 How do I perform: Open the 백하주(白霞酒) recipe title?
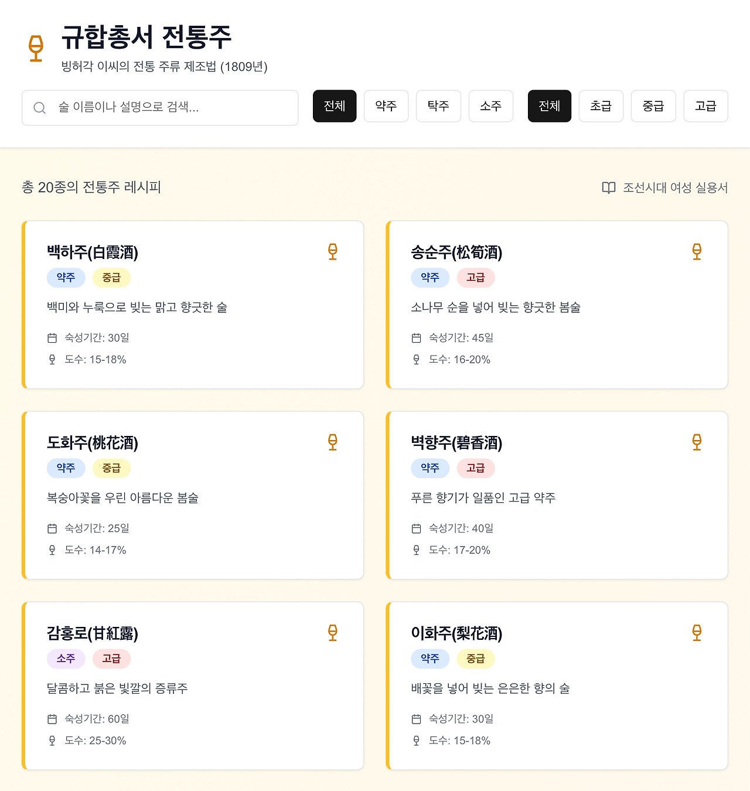coord(93,253)
